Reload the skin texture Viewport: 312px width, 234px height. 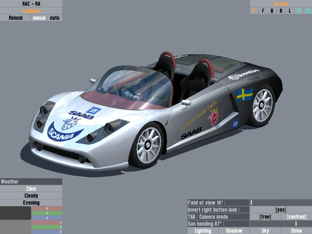coord(16,18)
